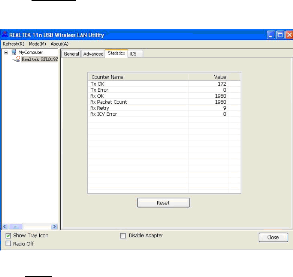Enable the Radio Off checkbox
293x277 pixels.
click(x=8, y=244)
